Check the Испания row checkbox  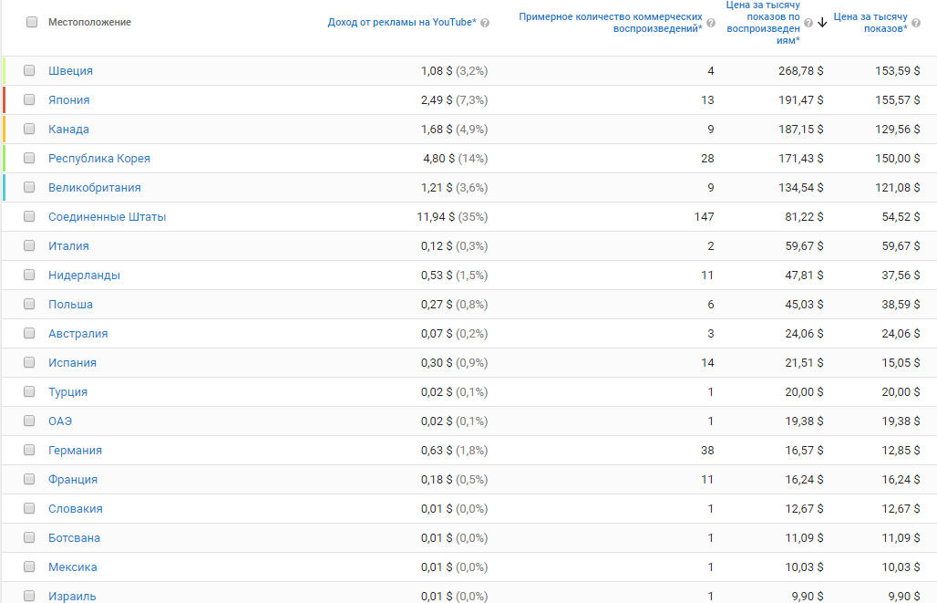pos(29,362)
